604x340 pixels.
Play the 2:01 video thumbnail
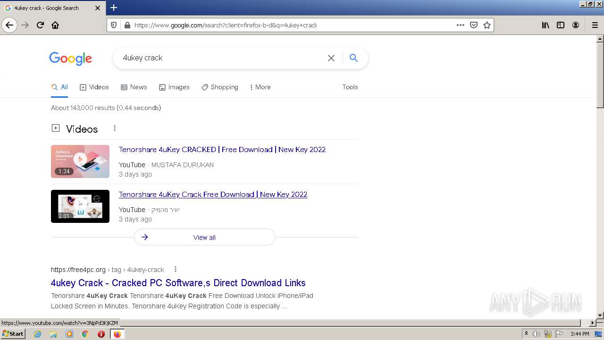coord(80,206)
